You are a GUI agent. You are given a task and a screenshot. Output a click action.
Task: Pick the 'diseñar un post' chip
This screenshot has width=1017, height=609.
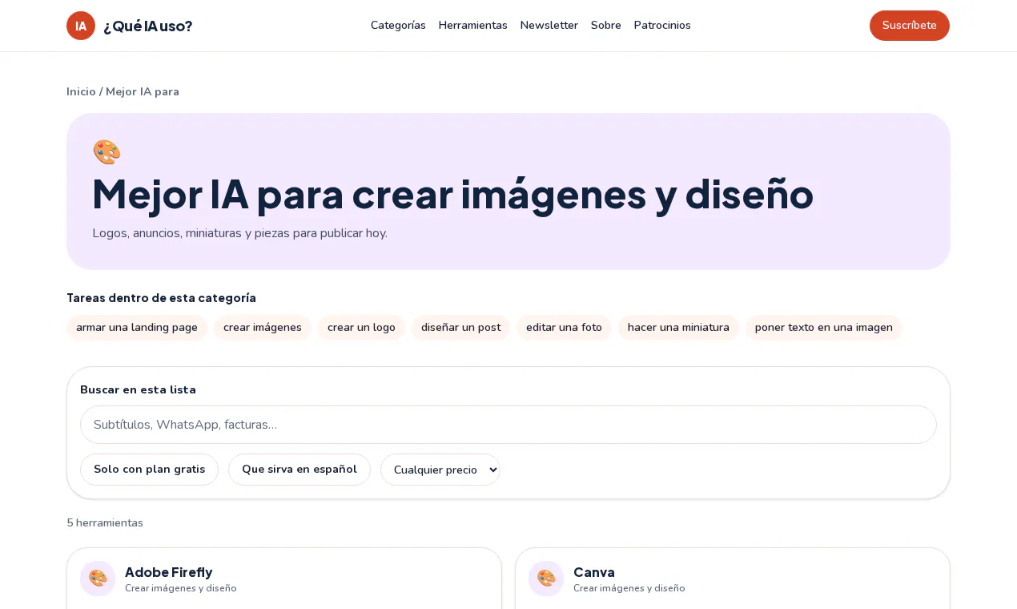click(x=461, y=328)
